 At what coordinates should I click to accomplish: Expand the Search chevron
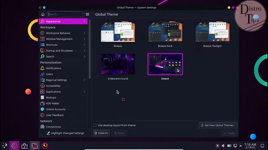(x=85, y=57)
